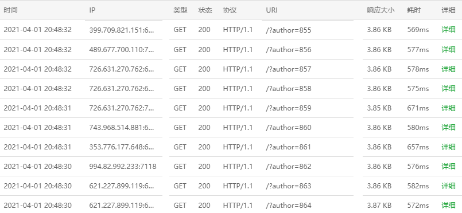Click the 响应大小 column header

click(x=381, y=10)
